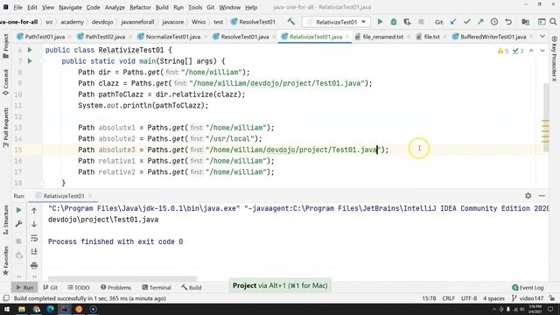This screenshot has height=315, width=560.
Task: Open Git branch video147 selector
Action: 528,298
